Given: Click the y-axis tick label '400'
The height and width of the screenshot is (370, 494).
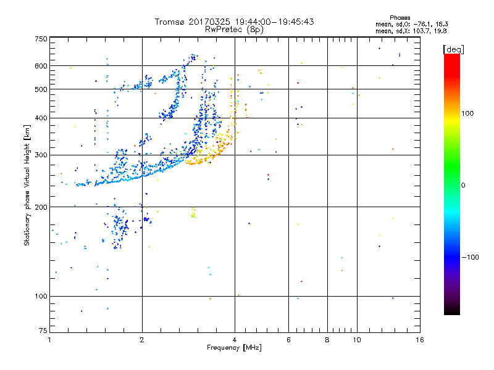Looking at the screenshot, I should (x=41, y=118).
